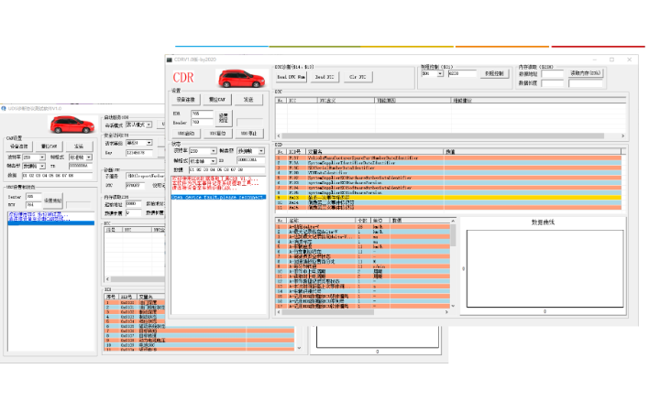This screenshot has height=412, width=660.
Task: Open the 帧类型 dropdown in UDS window
Action: [x=42, y=167]
